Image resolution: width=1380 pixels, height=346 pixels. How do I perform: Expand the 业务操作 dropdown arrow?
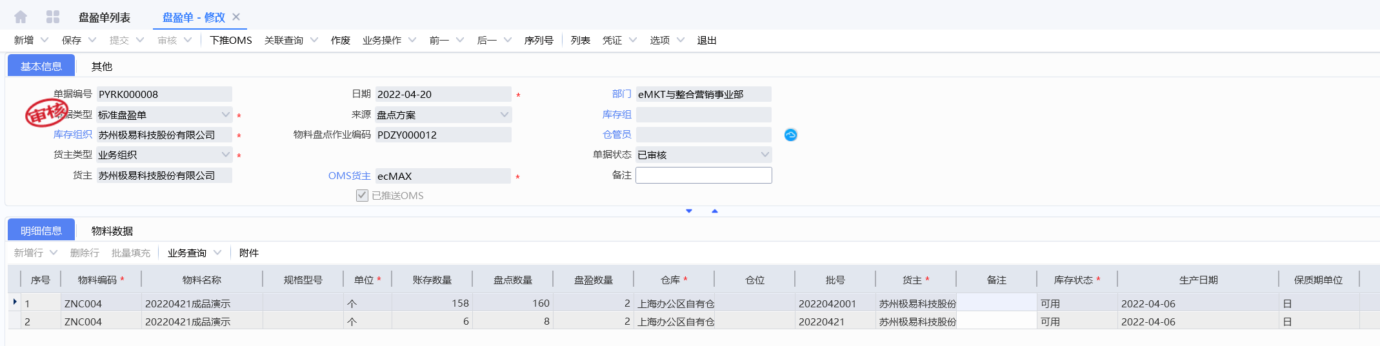[412, 40]
